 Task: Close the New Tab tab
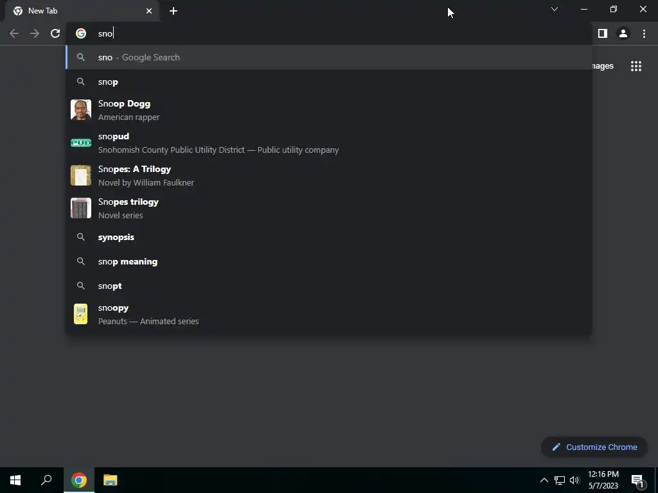[x=149, y=11]
